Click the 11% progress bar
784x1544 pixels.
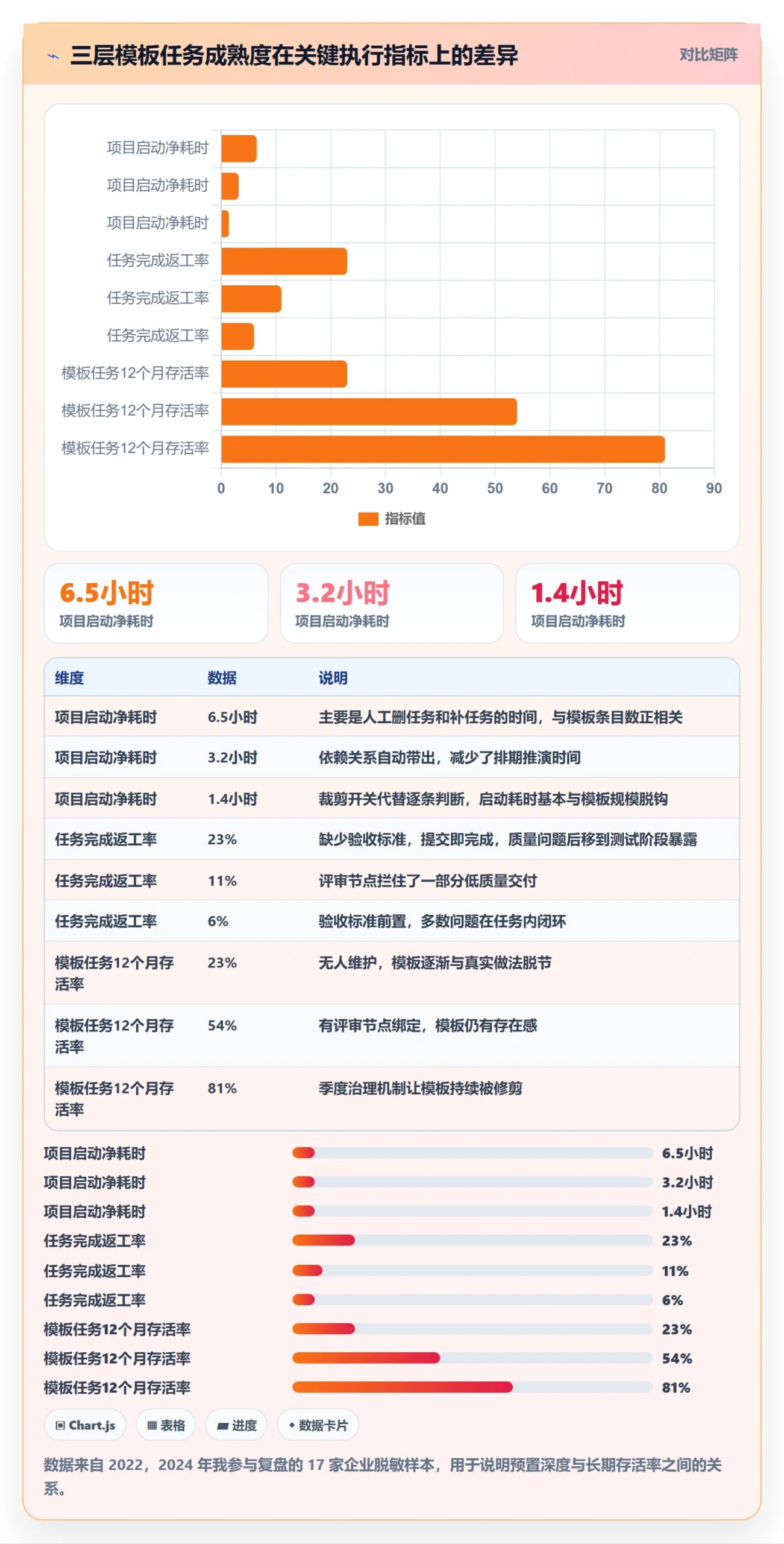[x=472, y=1270]
